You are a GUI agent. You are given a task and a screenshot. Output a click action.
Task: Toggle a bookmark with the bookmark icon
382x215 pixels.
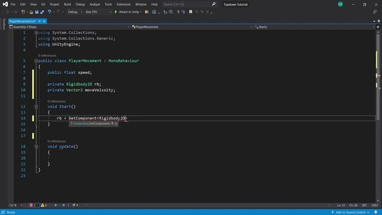(x=190, y=12)
